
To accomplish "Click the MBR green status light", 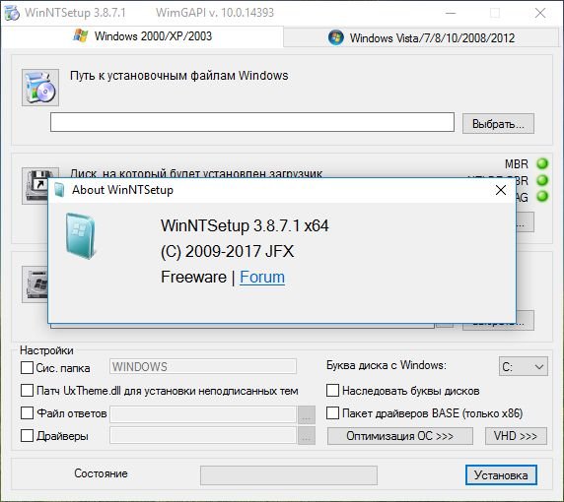I will click(542, 163).
